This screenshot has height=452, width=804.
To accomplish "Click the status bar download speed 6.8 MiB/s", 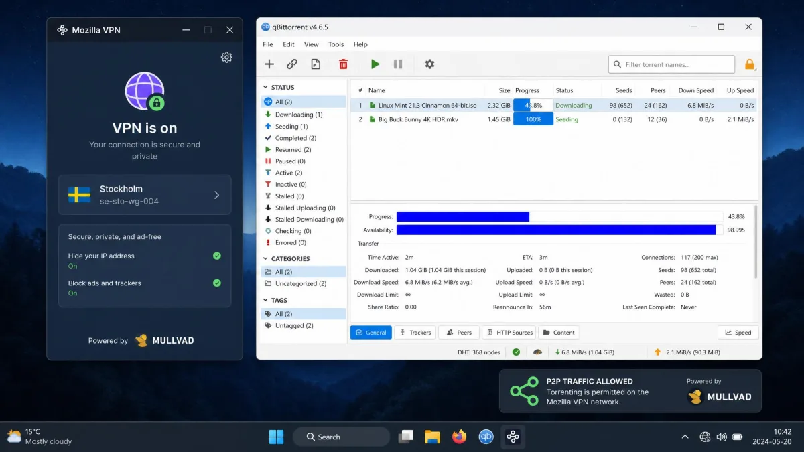I will pyautogui.click(x=584, y=352).
